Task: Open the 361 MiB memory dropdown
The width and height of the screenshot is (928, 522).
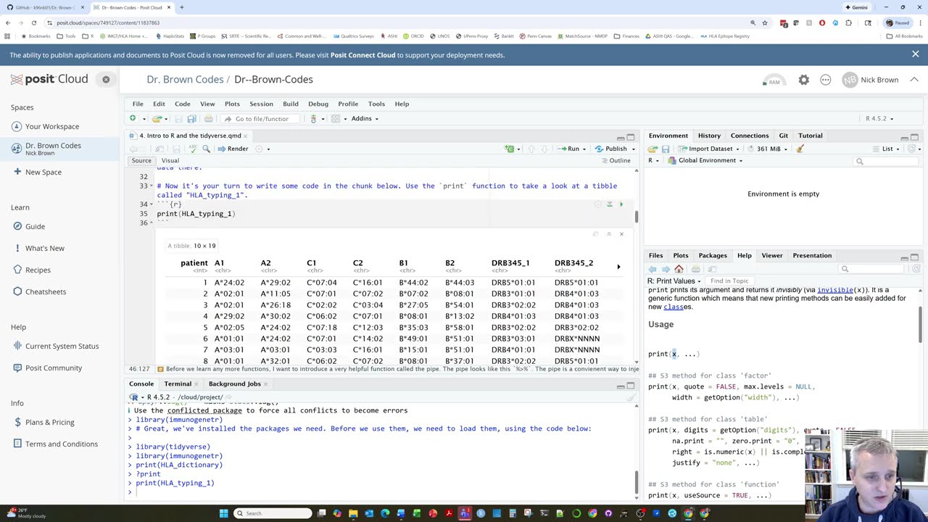Action: [x=767, y=149]
